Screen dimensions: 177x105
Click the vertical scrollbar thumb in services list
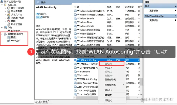click(141, 82)
